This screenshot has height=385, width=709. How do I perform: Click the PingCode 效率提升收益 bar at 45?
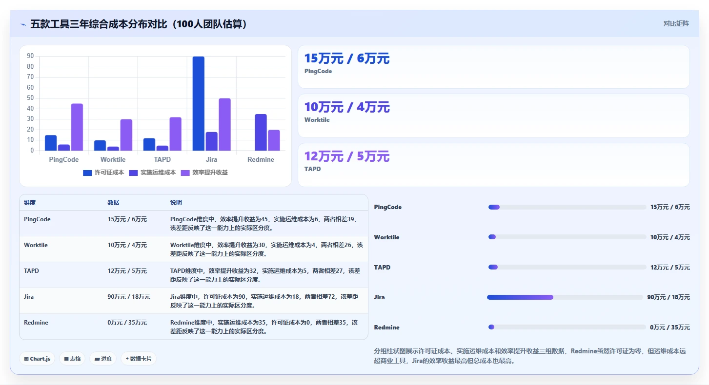click(x=77, y=127)
